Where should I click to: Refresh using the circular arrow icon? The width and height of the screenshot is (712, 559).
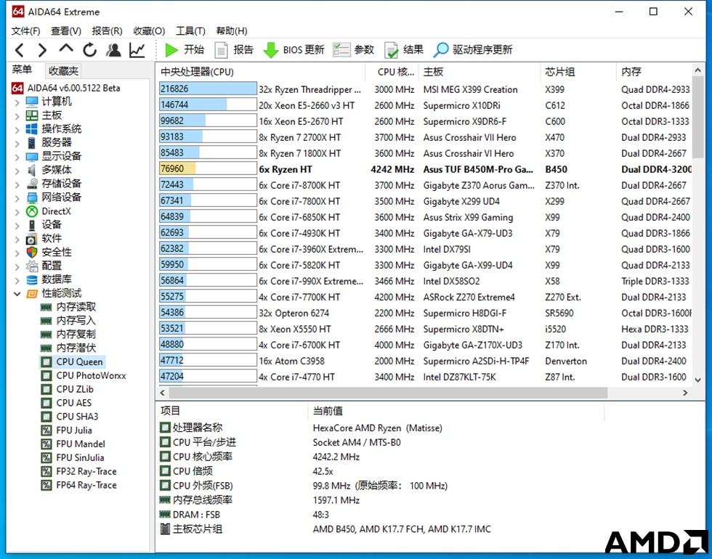(x=90, y=50)
